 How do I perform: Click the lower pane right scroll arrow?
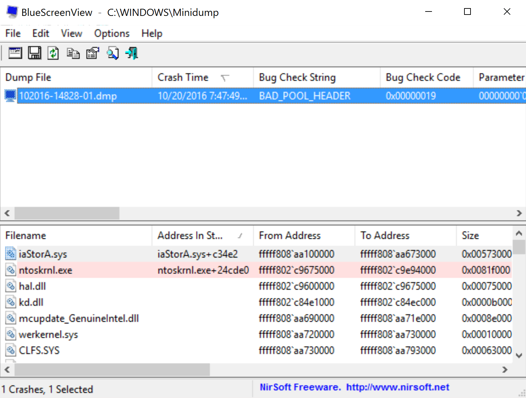click(x=505, y=370)
